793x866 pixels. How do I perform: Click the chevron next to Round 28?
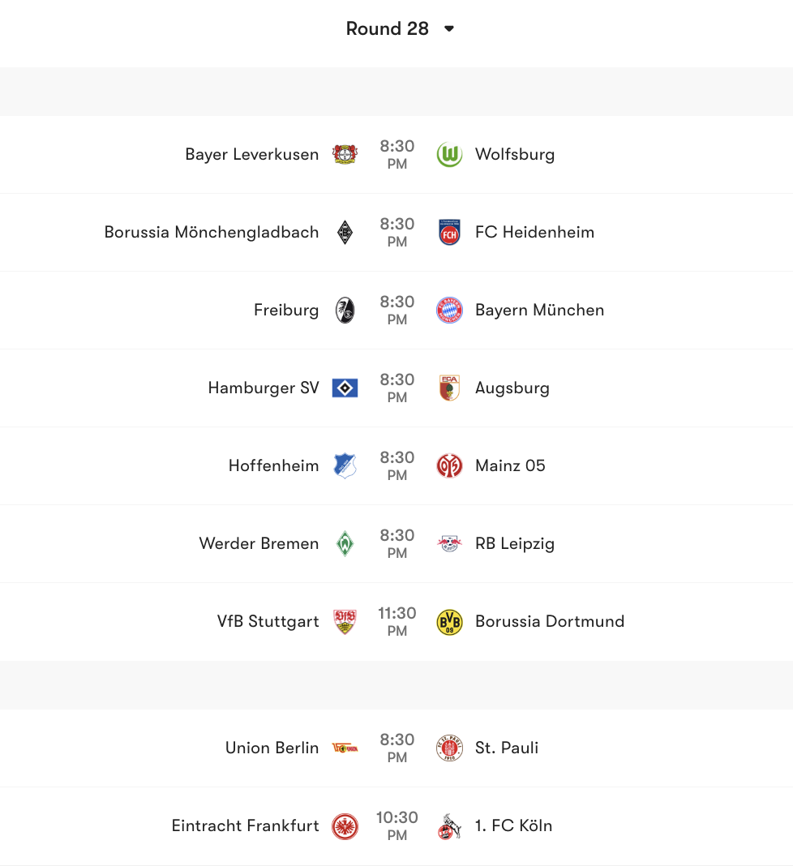451,28
